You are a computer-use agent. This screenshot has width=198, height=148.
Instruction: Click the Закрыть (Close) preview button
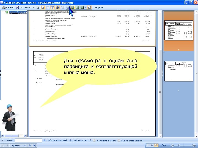click(99, 8)
